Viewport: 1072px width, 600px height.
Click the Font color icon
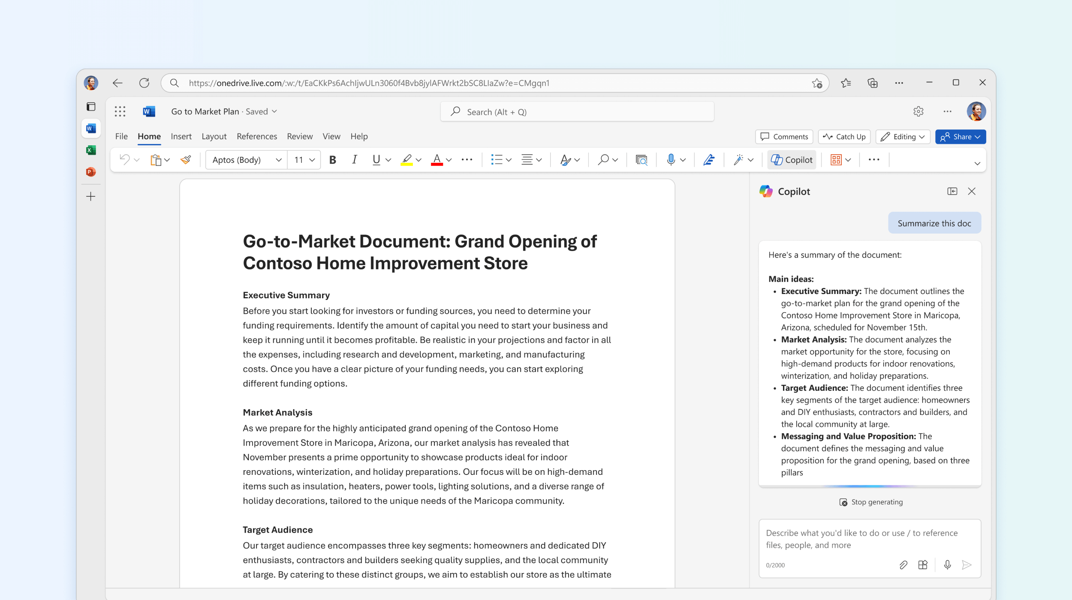(x=436, y=159)
